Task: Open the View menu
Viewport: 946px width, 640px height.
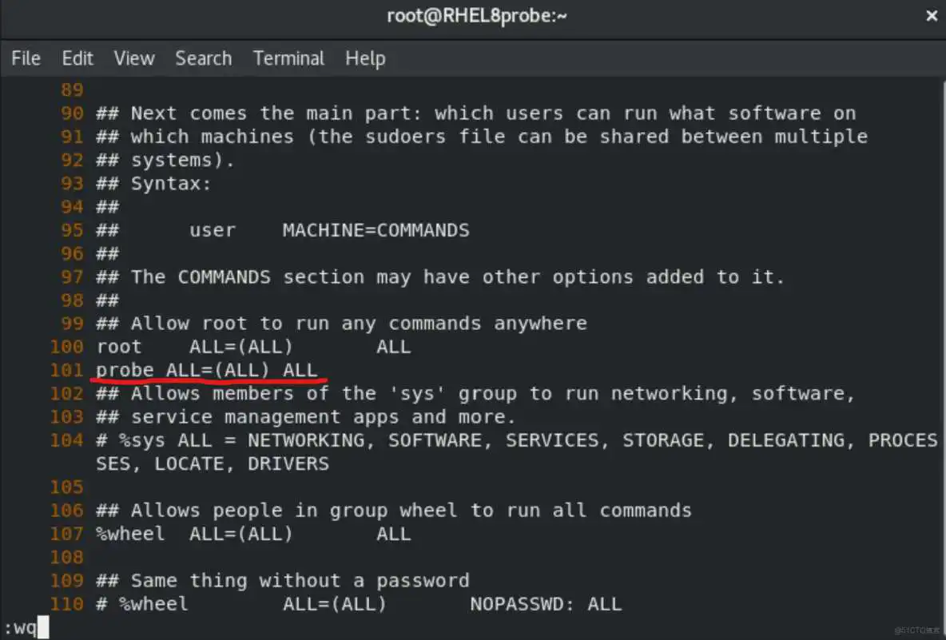Action: [133, 58]
